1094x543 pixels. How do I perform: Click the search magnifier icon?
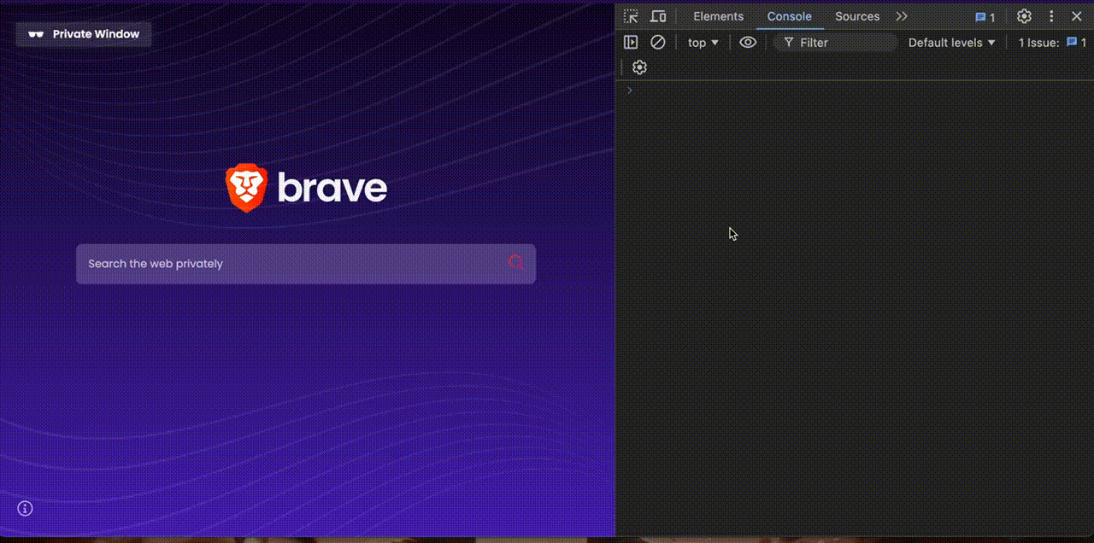pos(516,263)
